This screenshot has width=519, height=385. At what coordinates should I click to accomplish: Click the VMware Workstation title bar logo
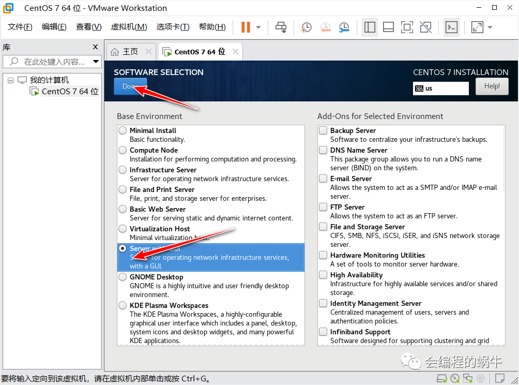coord(8,8)
